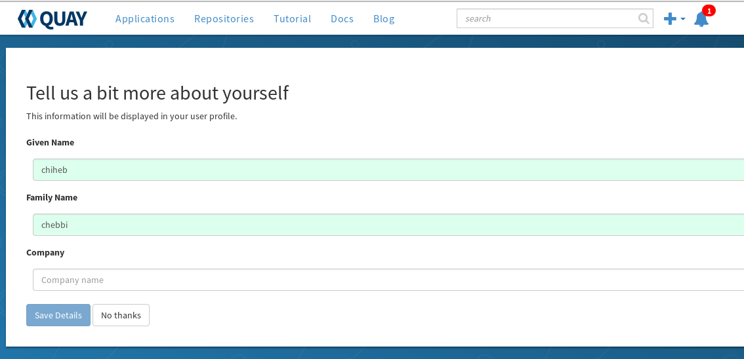Viewport: 744px width, 359px height.
Task: Click the "Given Name" label
Action: (51, 142)
